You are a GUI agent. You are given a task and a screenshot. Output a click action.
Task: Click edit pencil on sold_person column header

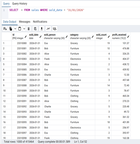67,37
